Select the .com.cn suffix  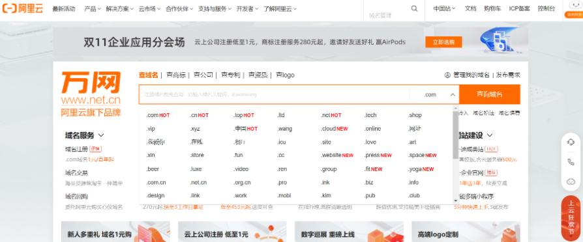point(156,182)
